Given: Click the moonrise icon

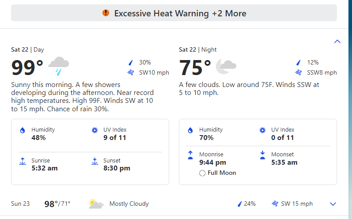Looking at the screenshot, I should point(190,155).
